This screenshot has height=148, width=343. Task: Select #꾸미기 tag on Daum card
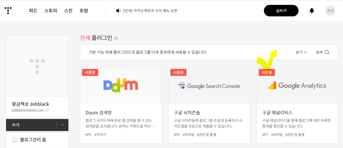[x=100, y=135]
